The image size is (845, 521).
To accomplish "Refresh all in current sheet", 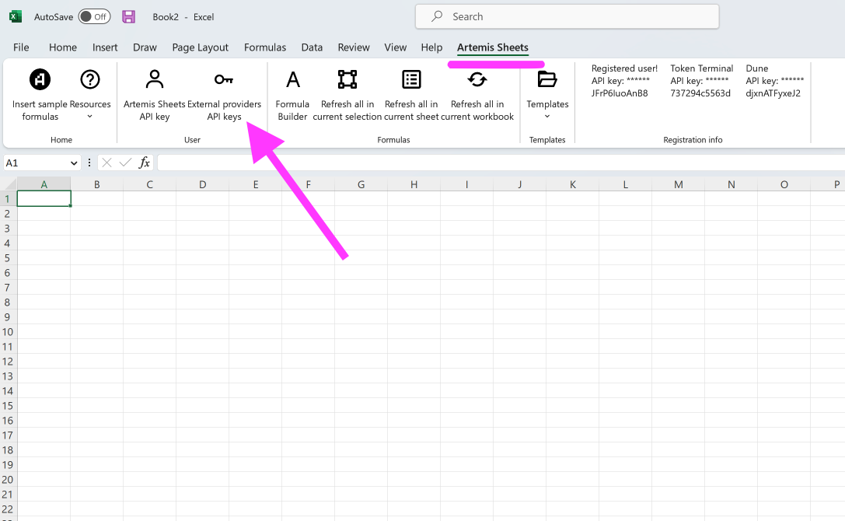I will tap(411, 94).
